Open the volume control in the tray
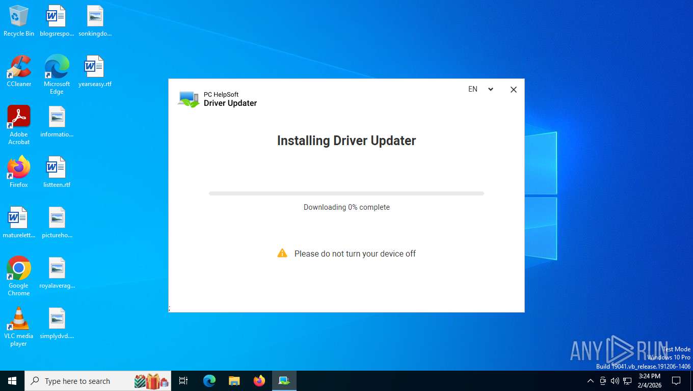The height and width of the screenshot is (391, 693). click(x=615, y=381)
